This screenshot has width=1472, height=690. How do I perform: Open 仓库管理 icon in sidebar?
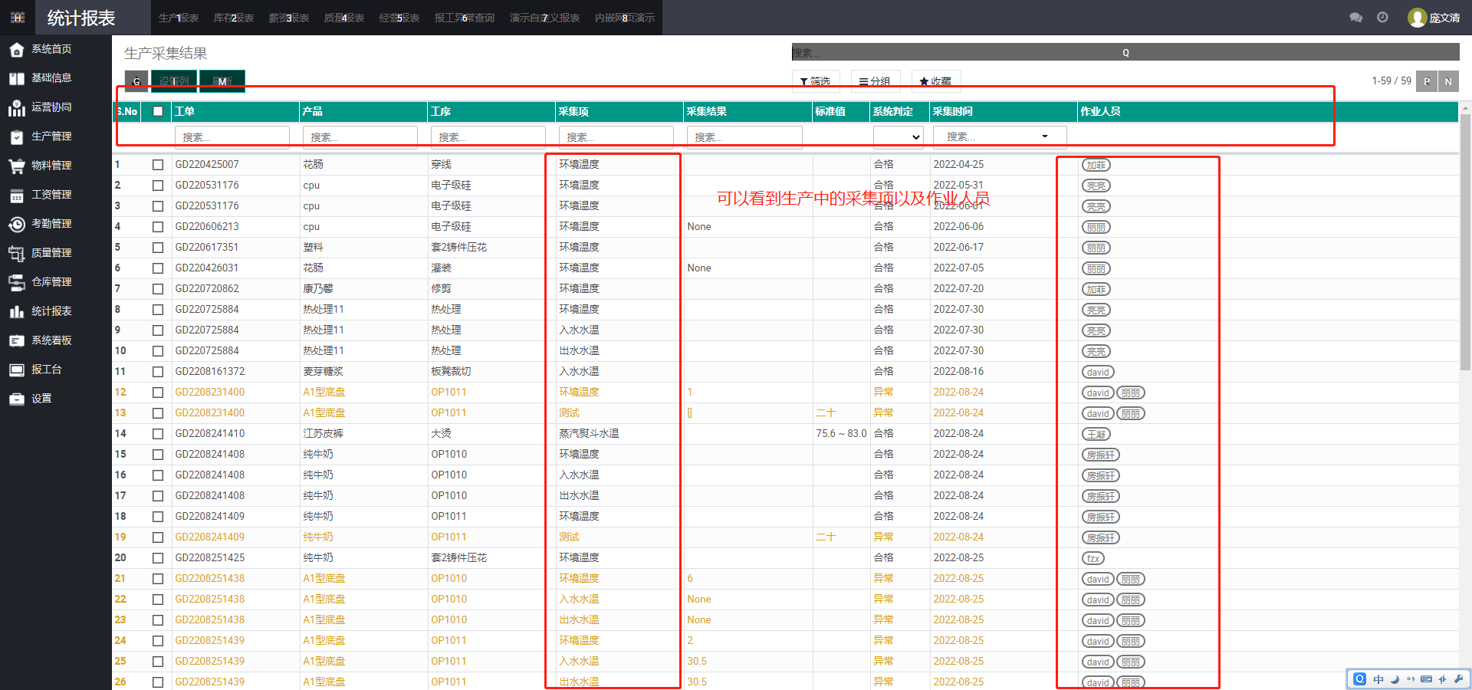pos(17,282)
